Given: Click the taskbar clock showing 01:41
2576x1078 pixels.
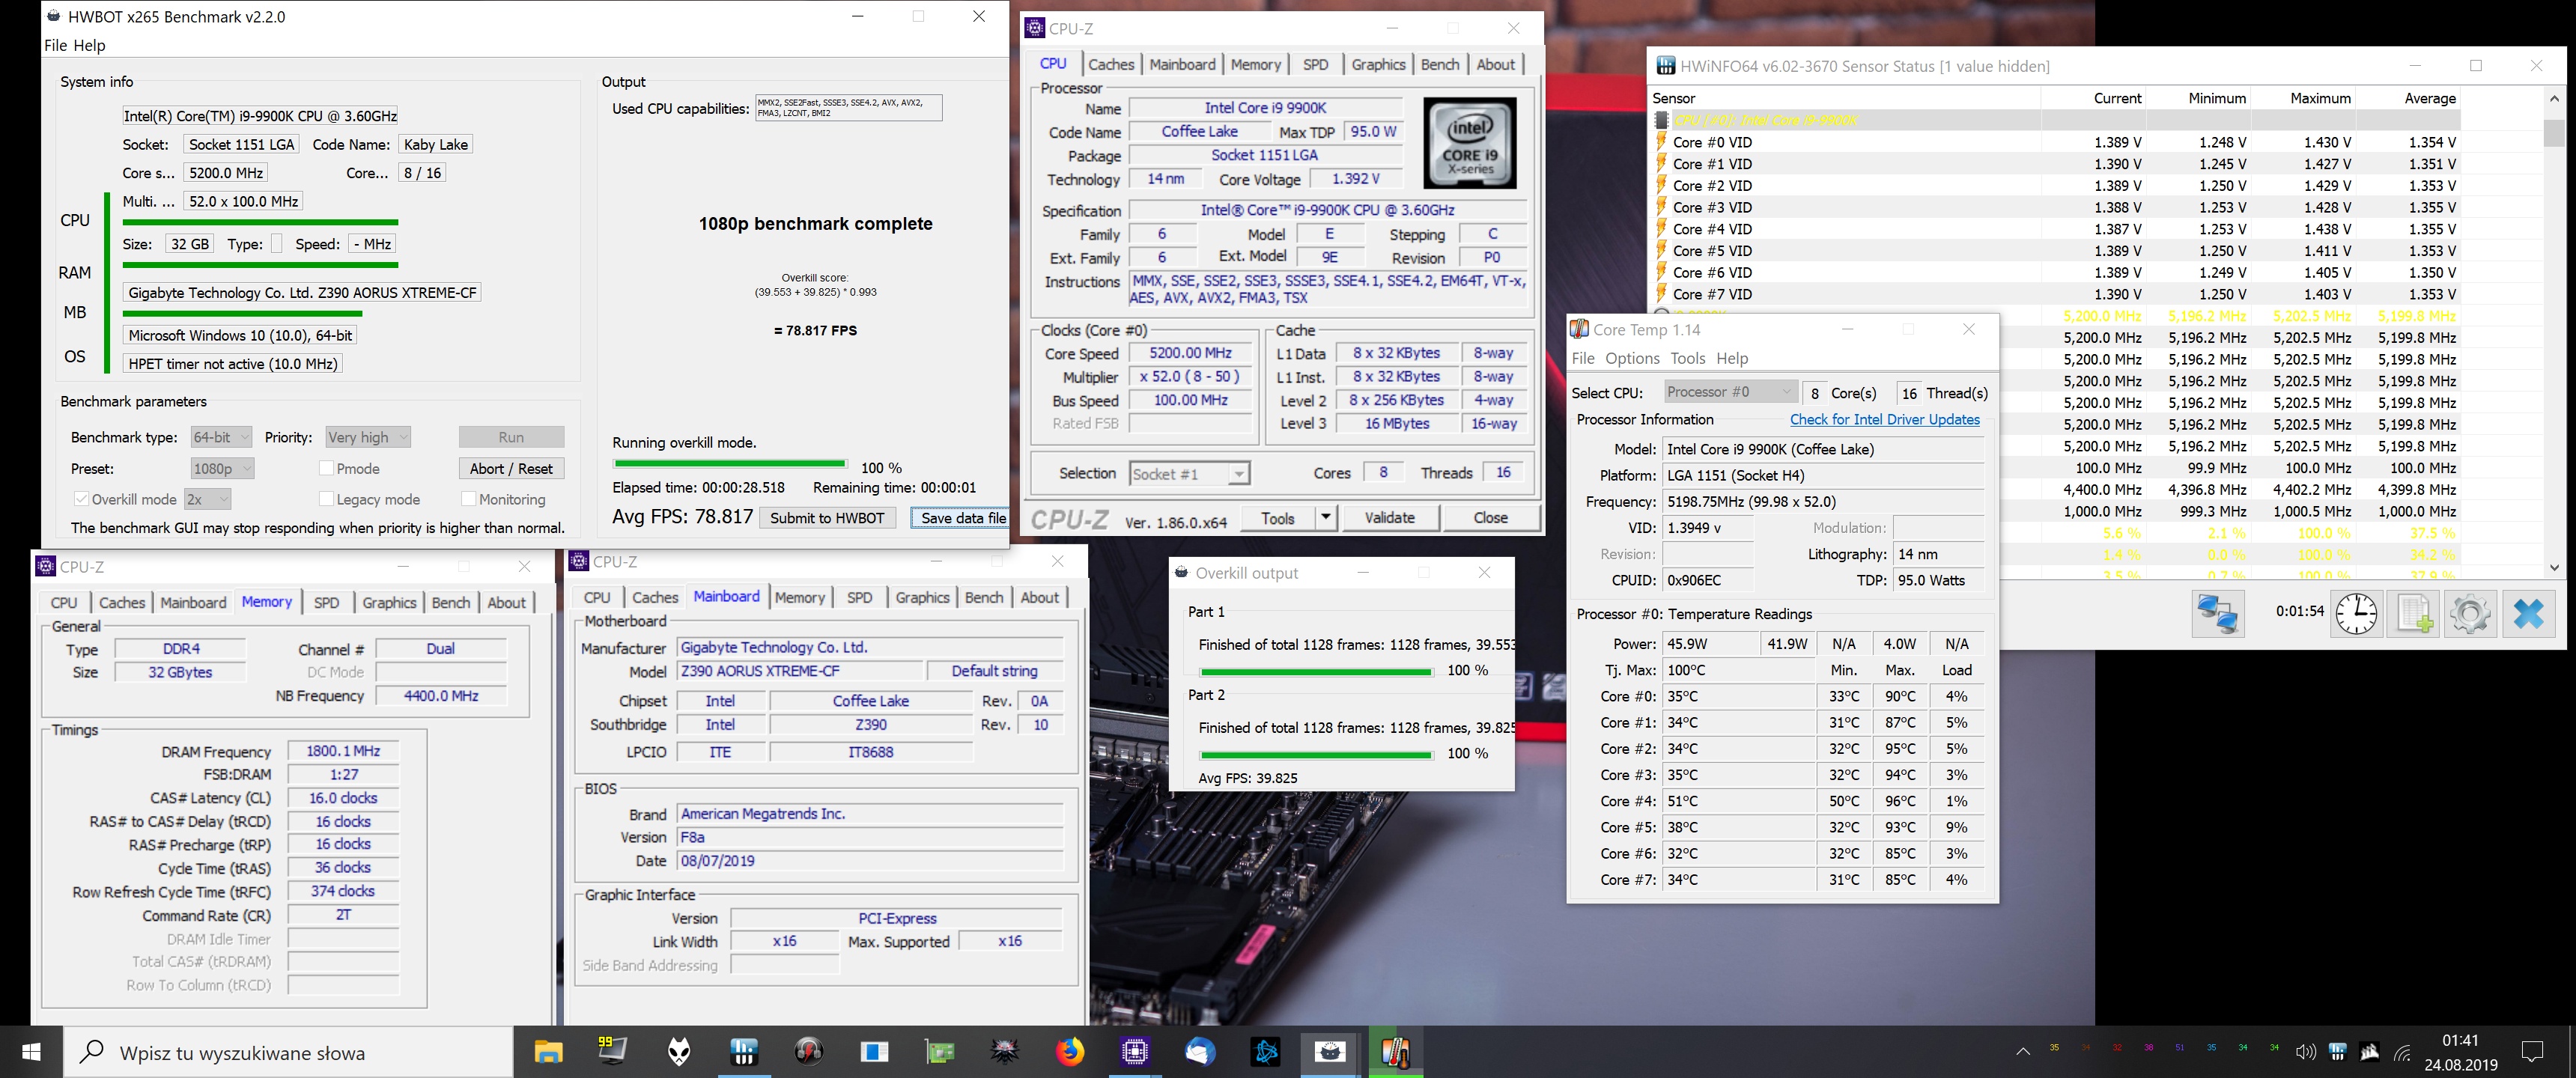Looking at the screenshot, I should click(2460, 1041).
